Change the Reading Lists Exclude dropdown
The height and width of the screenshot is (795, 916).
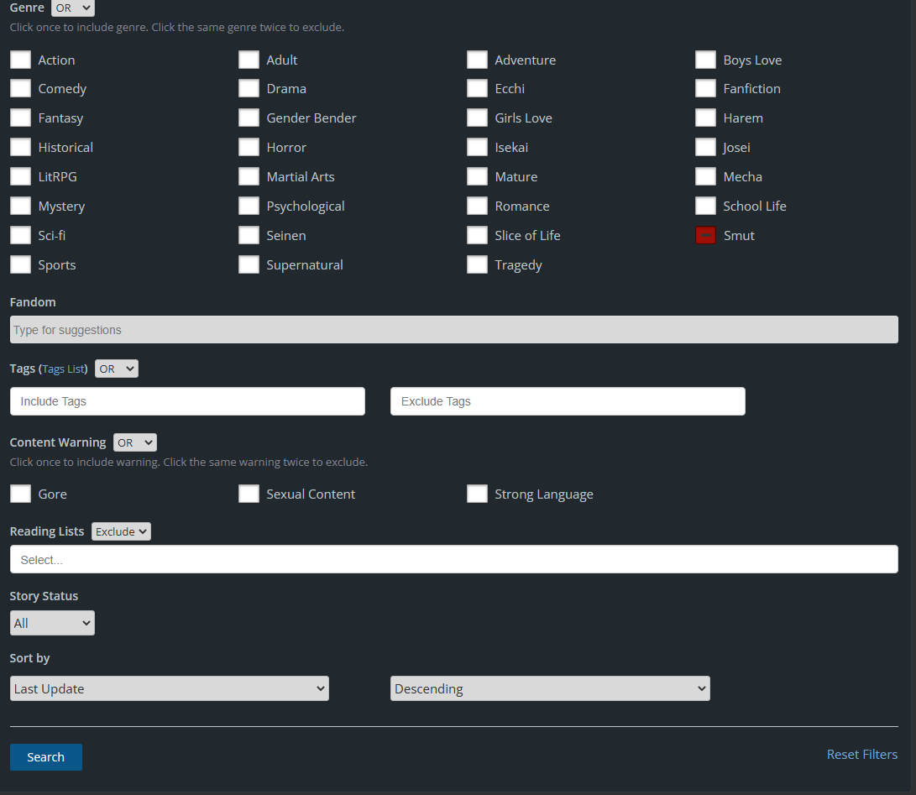pyautogui.click(x=121, y=531)
